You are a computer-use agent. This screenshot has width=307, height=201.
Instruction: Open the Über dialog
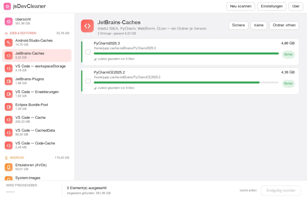[x=296, y=6]
